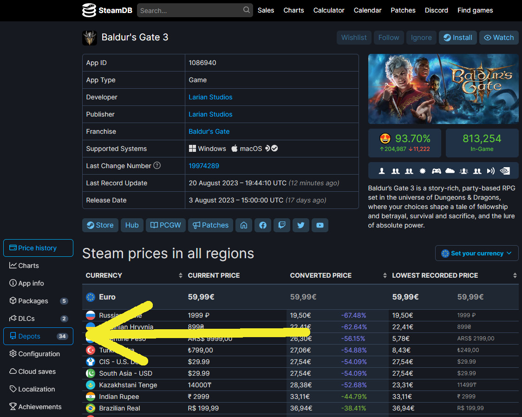The height and width of the screenshot is (417, 522).
Task: Click the single-player category icon
Action: (382, 171)
